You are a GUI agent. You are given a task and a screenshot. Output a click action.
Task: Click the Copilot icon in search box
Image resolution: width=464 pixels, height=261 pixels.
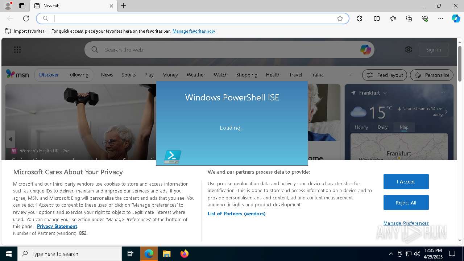point(365,50)
